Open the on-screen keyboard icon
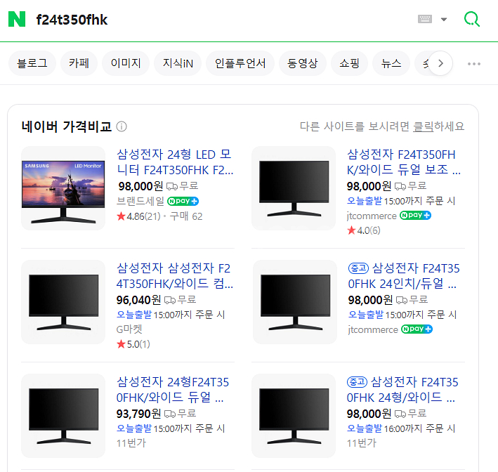This screenshot has width=498, height=472. (425, 19)
